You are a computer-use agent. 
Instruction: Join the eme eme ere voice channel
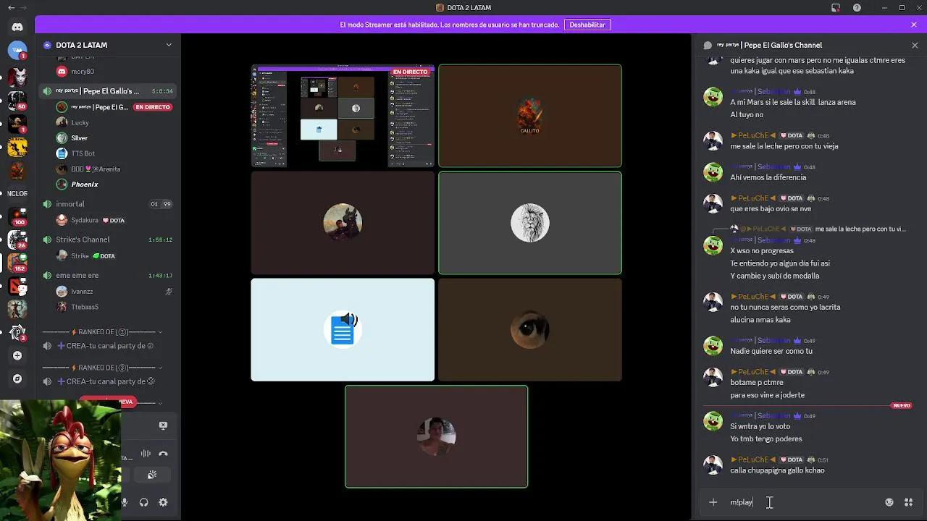(x=109, y=275)
